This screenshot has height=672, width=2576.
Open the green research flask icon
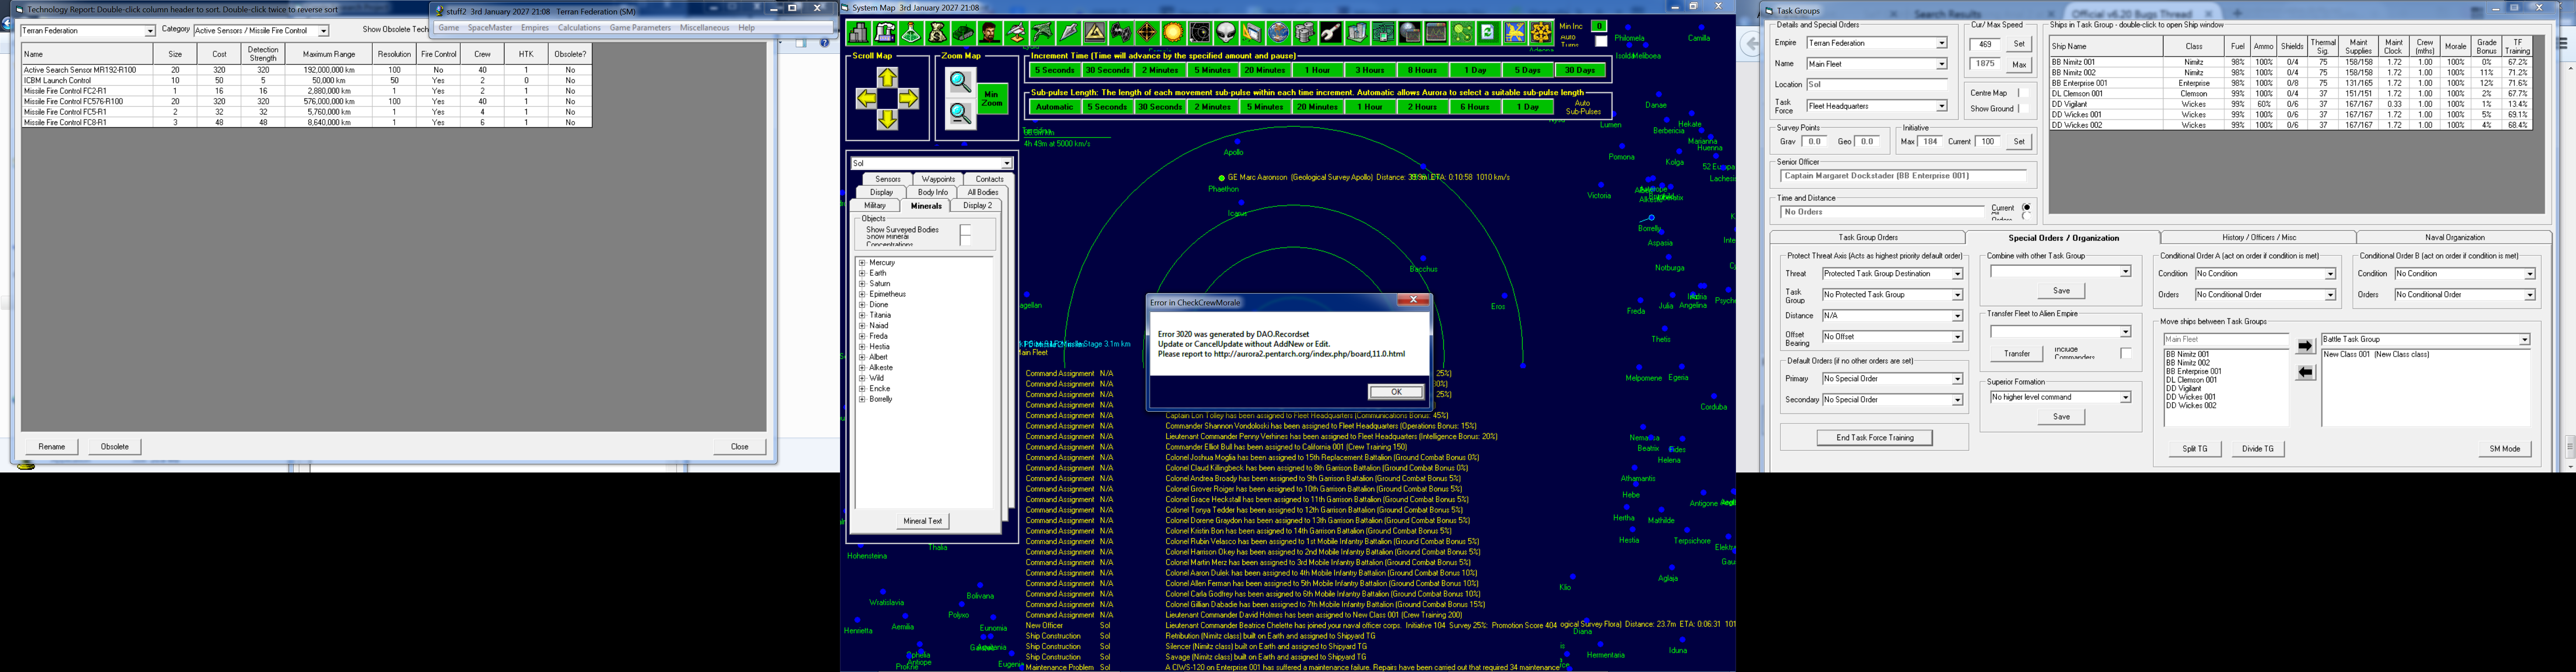tap(911, 33)
